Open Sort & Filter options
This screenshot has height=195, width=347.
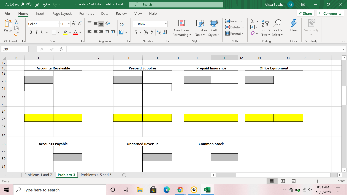point(265,29)
